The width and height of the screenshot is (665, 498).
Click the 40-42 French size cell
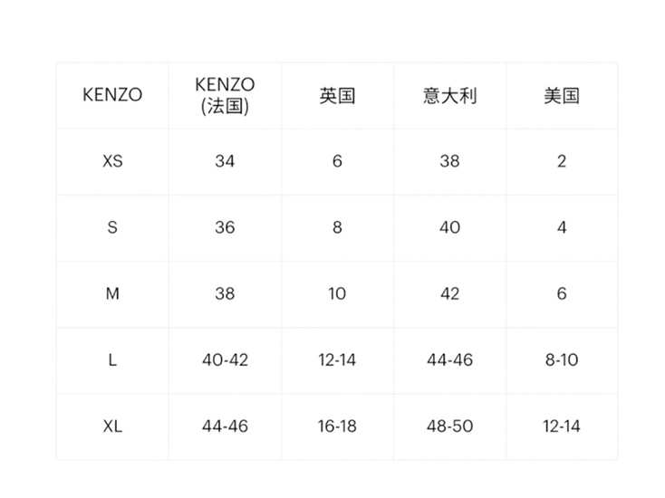[225, 359]
